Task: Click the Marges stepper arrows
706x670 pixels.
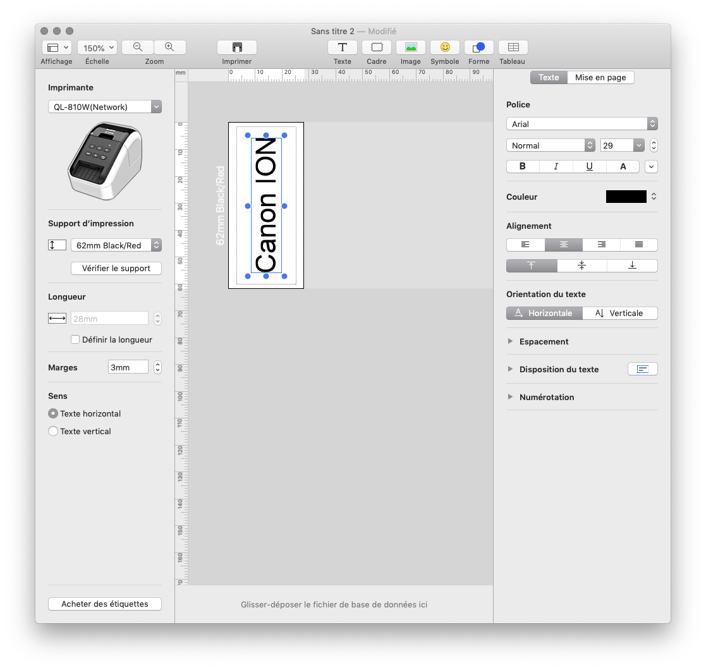Action: [157, 367]
